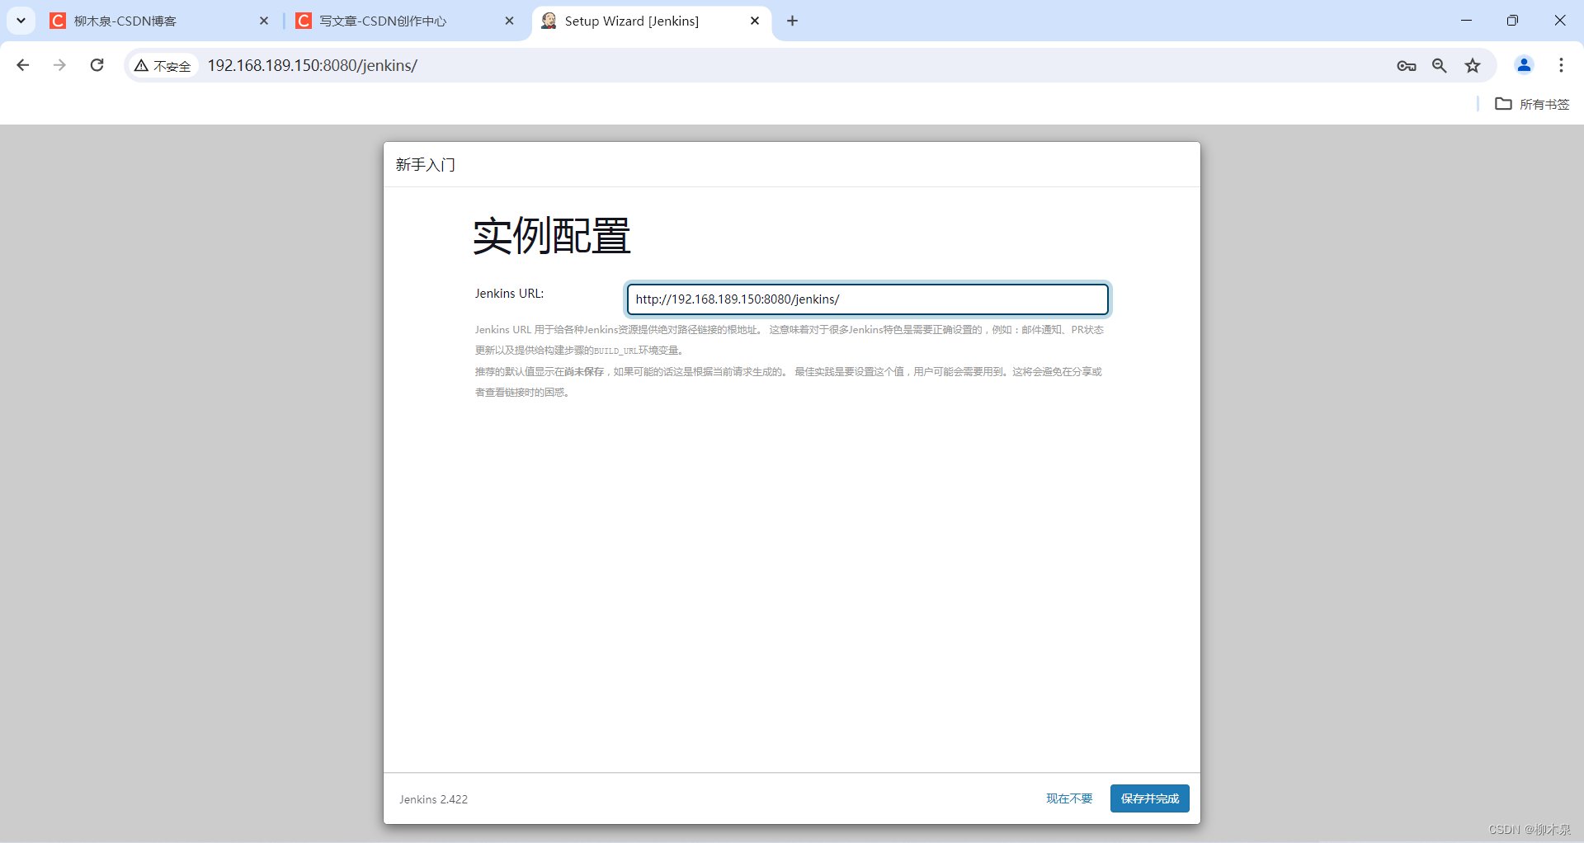Switch to the 柳木泉-CSDN博客 tab
The image size is (1584, 843).
[x=157, y=21]
